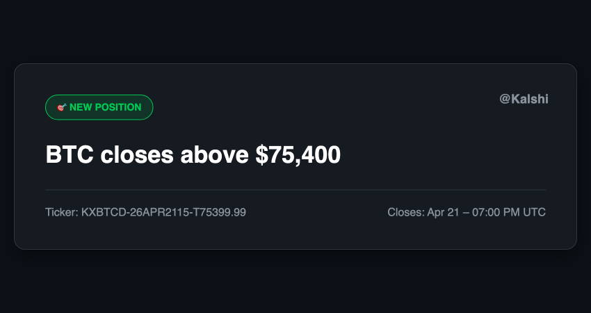The width and height of the screenshot is (591, 313).
Task: Click the green border of the NEW POSITION pill
Action: click(x=99, y=95)
